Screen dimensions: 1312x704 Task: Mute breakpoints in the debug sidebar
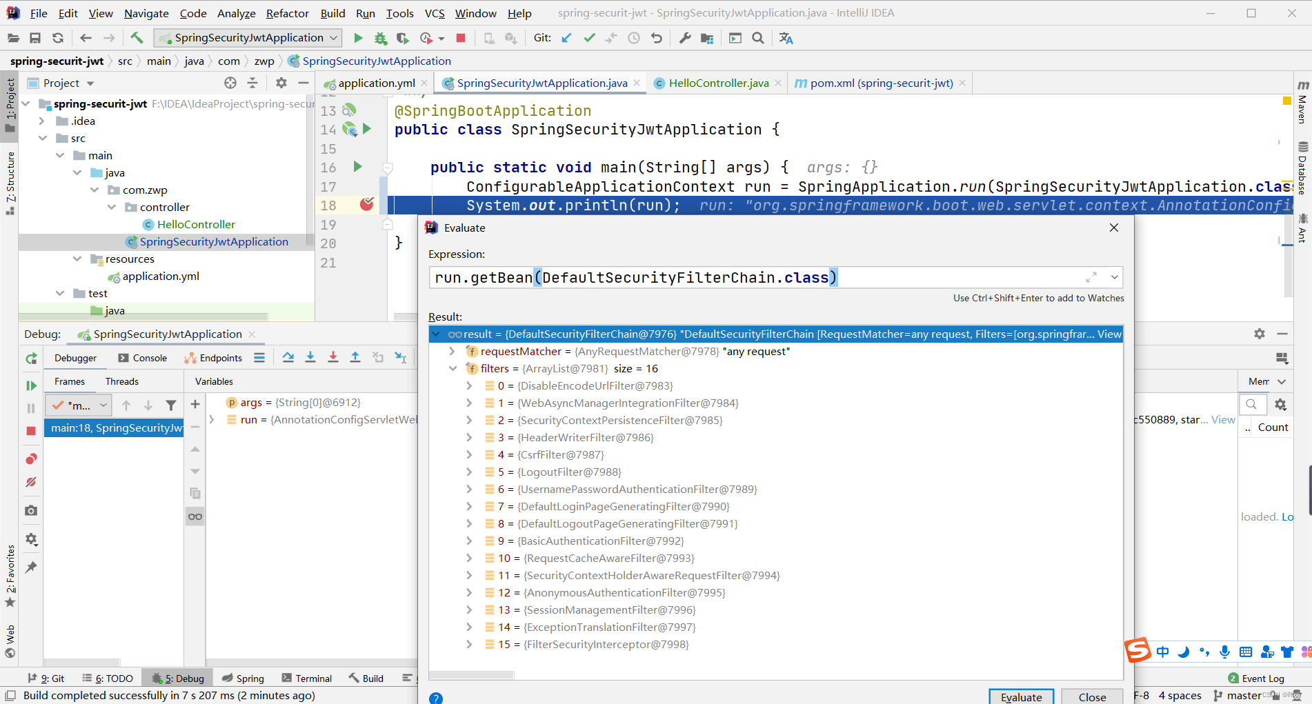(31, 482)
